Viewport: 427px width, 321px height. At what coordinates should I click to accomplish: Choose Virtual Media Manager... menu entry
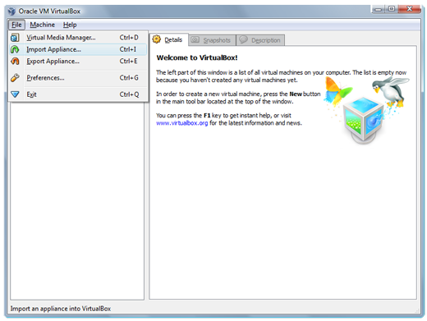point(78,38)
